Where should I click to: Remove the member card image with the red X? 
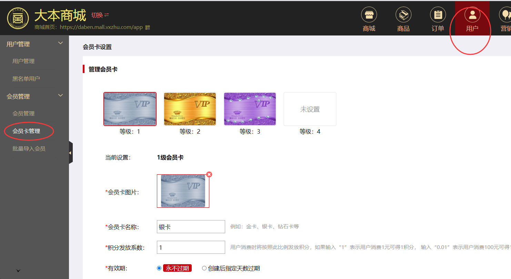click(x=209, y=175)
